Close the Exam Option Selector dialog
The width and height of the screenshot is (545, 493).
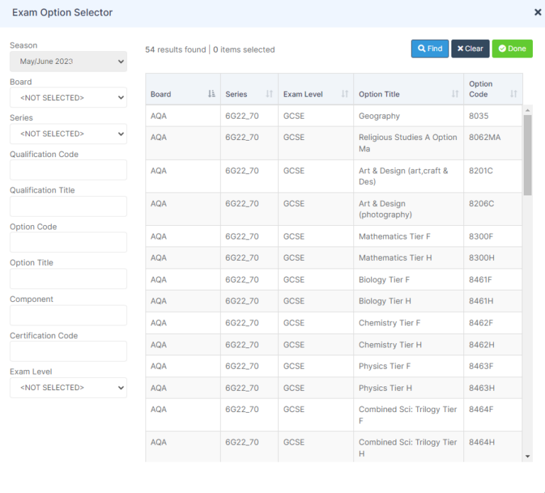537,12
